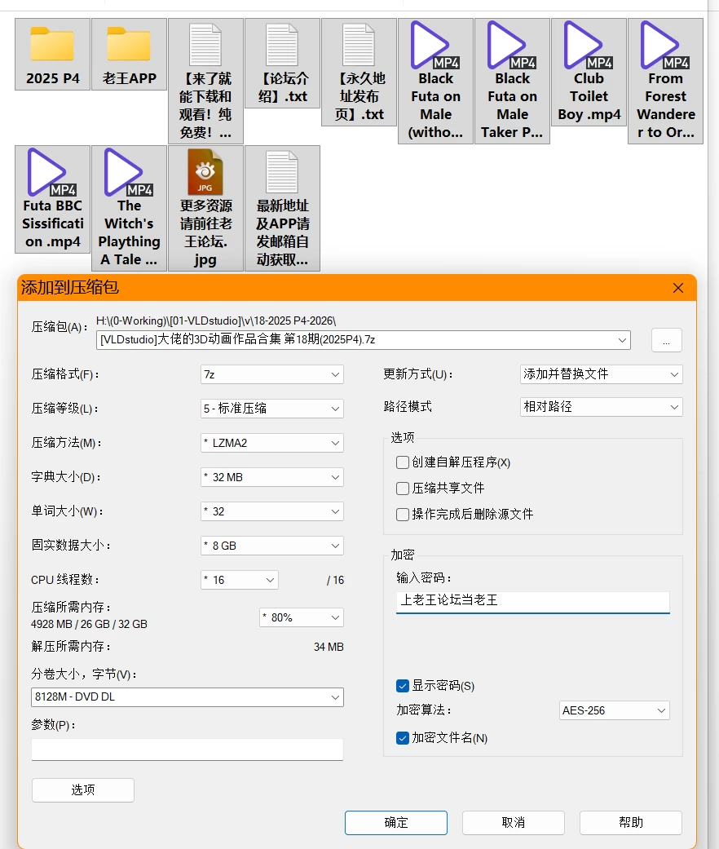719x849 pixels.
Task: Select the Futa BBC Sissification .mp4 file
Action: 52,199
